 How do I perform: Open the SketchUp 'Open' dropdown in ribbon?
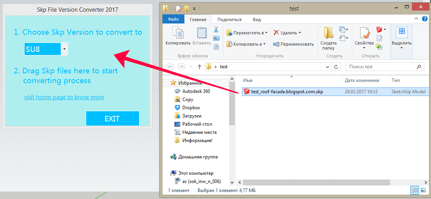(x=381, y=29)
